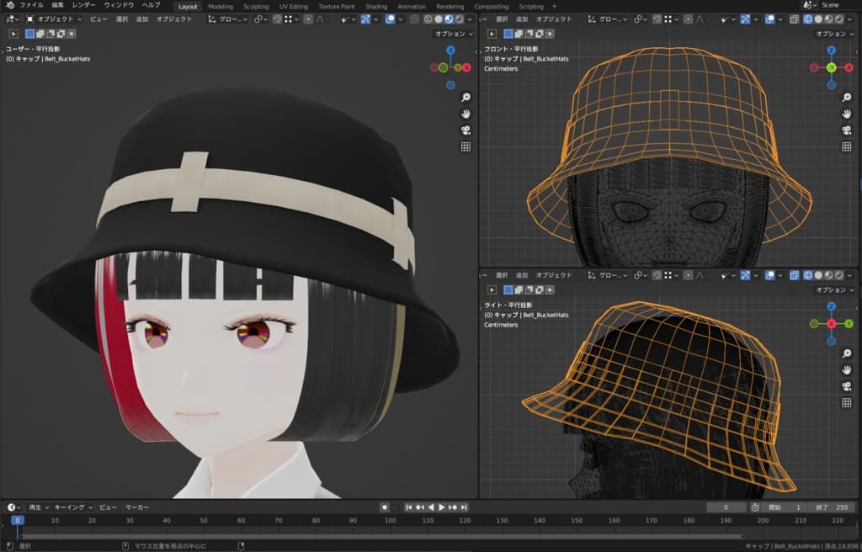Open the オブジェクト mode dropdown in the user perspective viewport

click(55, 19)
